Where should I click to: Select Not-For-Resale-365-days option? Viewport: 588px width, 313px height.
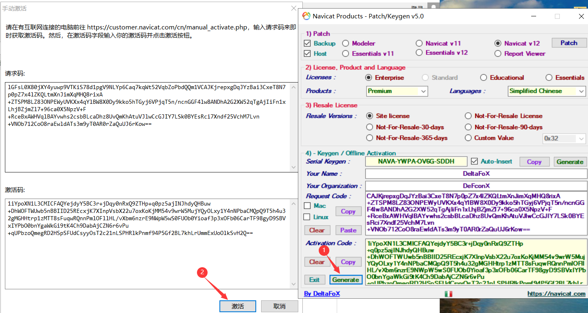click(370, 138)
